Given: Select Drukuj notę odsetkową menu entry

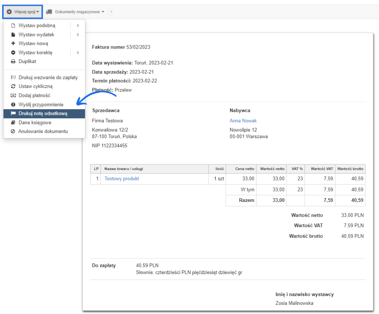Looking at the screenshot, I should pos(43,114).
